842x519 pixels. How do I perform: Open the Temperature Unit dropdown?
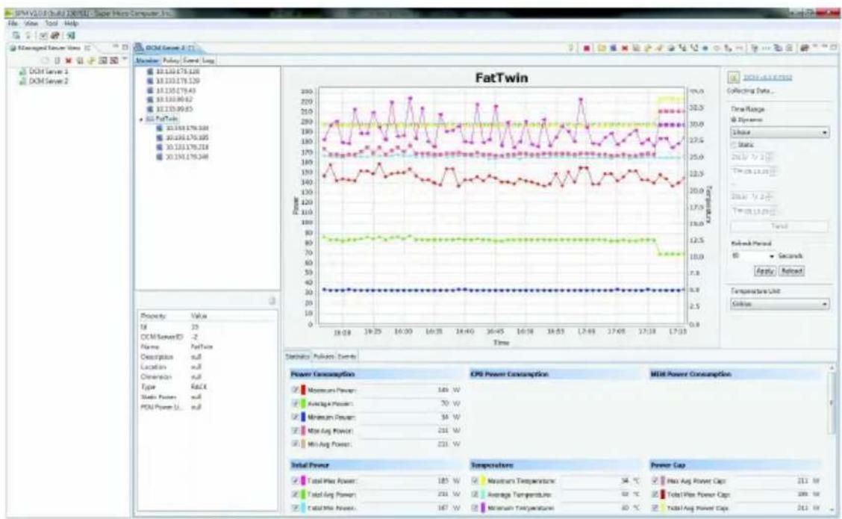pos(779,304)
